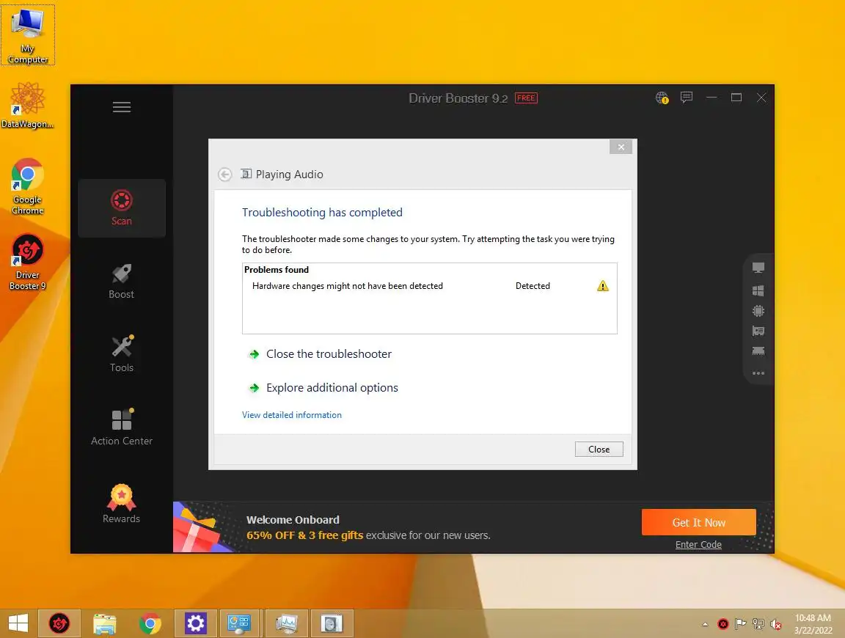Show monitor device info in right panel
This screenshot has height=638, width=845.
point(758,268)
